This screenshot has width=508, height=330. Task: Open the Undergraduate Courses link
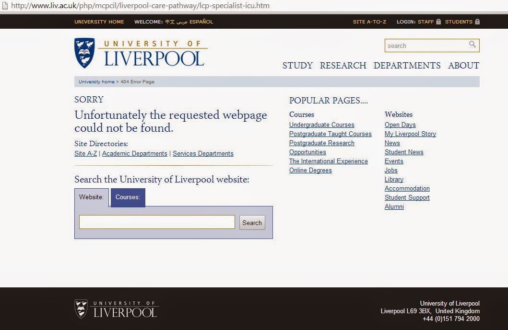coord(322,125)
